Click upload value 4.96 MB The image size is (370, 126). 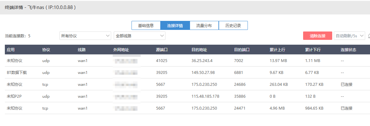point(277,108)
